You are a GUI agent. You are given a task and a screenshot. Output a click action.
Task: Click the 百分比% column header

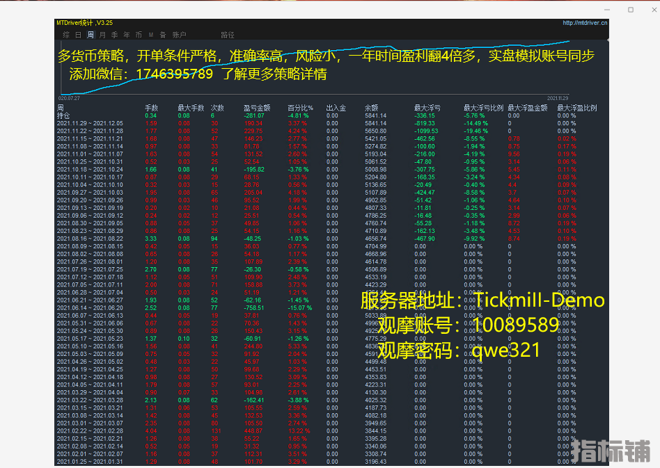[300, 108]
